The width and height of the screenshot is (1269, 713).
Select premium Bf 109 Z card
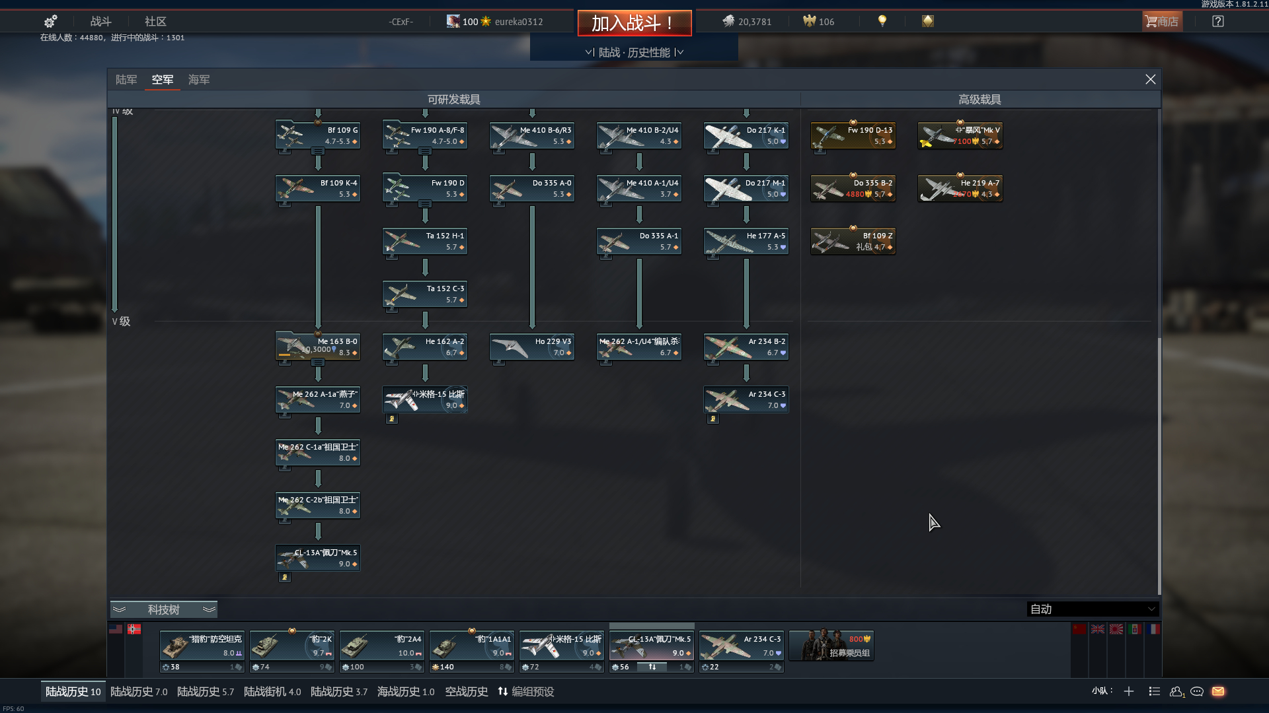pos(853,241)
